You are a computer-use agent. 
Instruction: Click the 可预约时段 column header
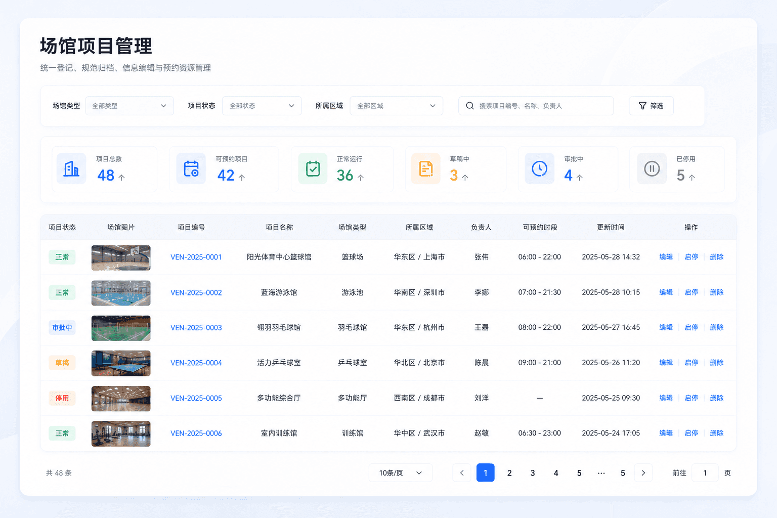point(540,228)
